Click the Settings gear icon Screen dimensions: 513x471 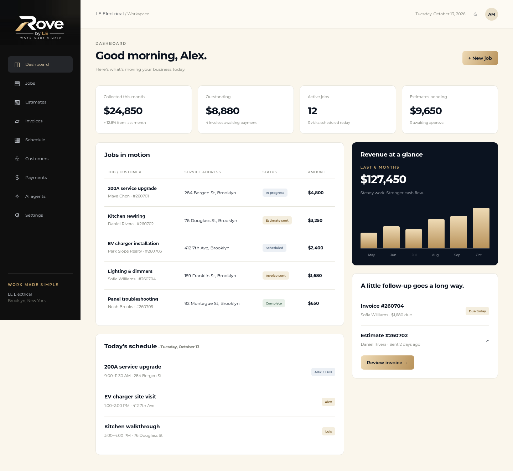pos(17,215)
